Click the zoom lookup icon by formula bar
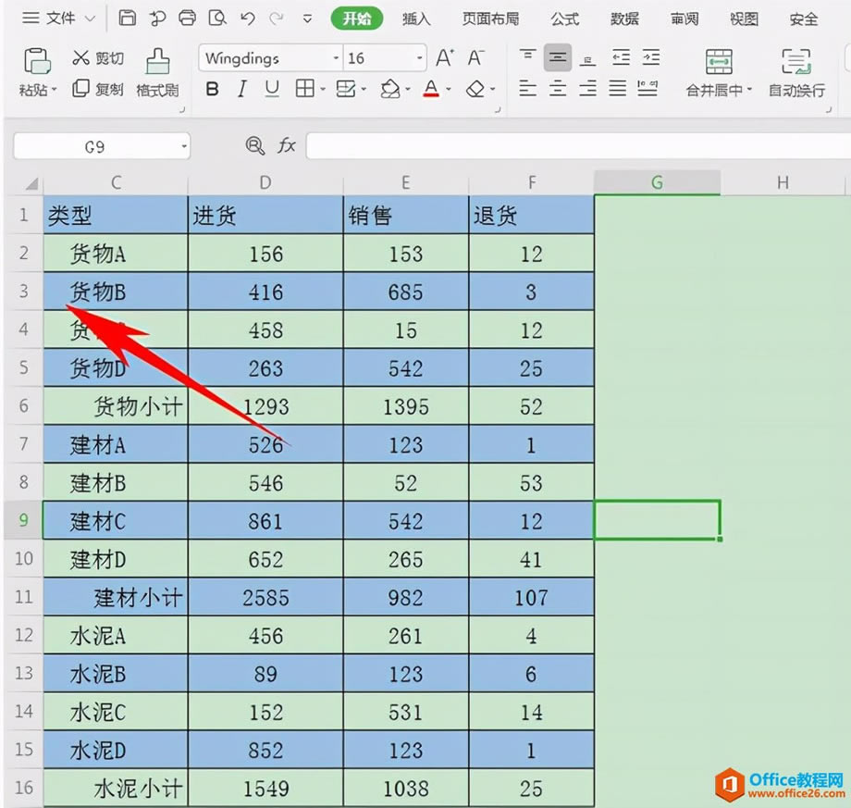The height and width of the screenshot is (808, 851). (x=255, y=145)
